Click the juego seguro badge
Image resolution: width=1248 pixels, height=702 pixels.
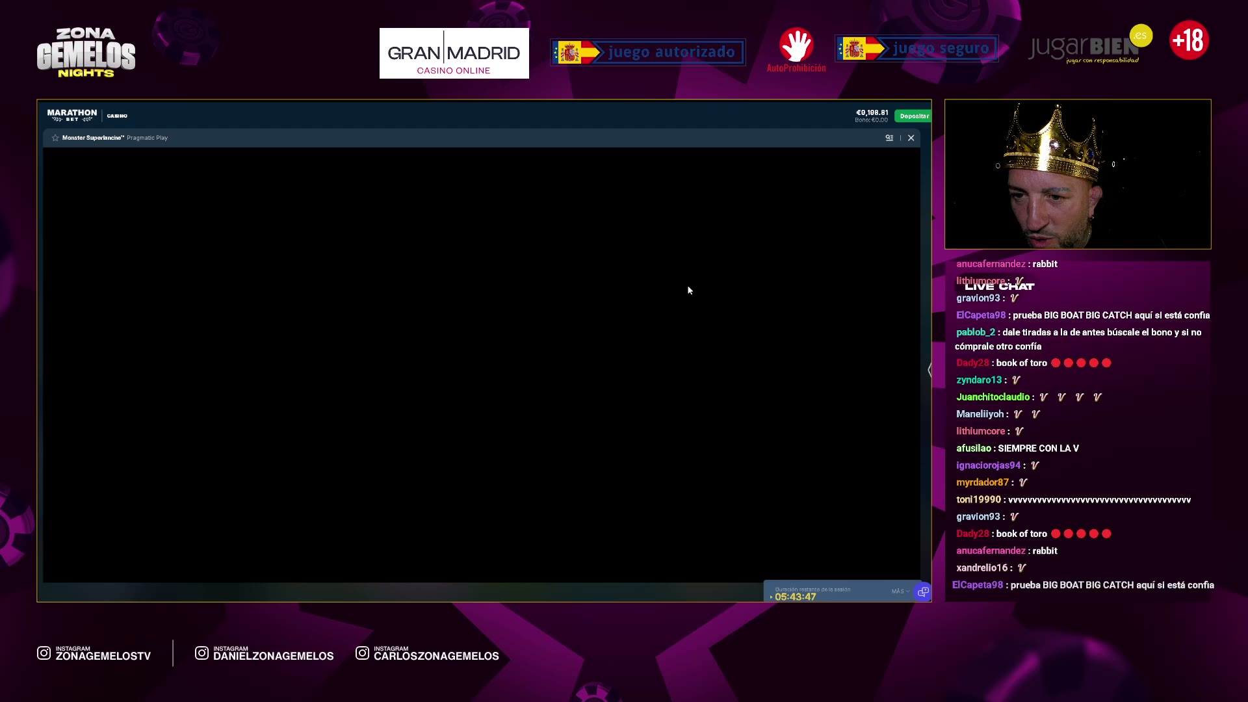916,48
